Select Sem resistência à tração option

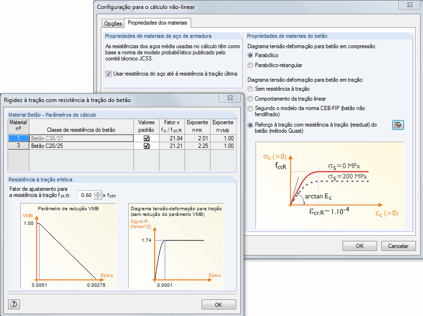[x=251, y=88]
